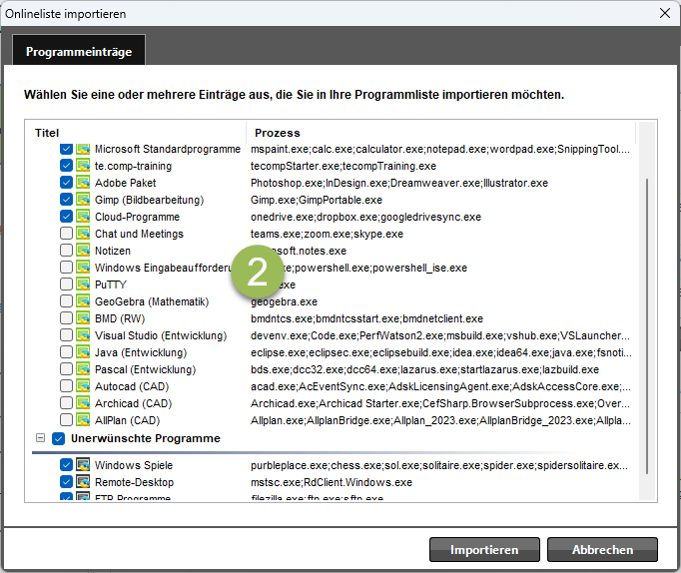The height and width of the screenshot is (573, 681).
Task: Click the Visual Studio (Entwicklung) entry icon
Action: 83,335
